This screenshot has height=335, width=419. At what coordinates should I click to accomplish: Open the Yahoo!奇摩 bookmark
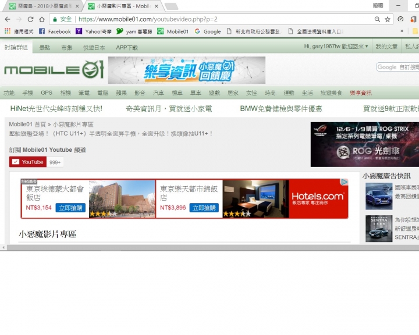coord(94,31)
